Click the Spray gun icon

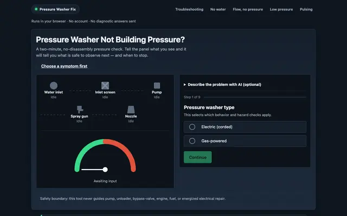point(80,109)
